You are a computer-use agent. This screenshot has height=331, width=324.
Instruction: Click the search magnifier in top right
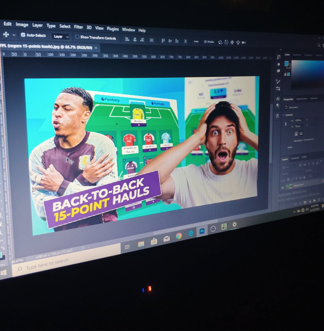click(x=319, y=45)
